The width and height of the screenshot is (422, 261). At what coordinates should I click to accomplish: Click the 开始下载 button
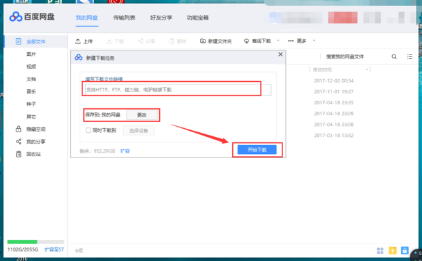coord(257,150)
